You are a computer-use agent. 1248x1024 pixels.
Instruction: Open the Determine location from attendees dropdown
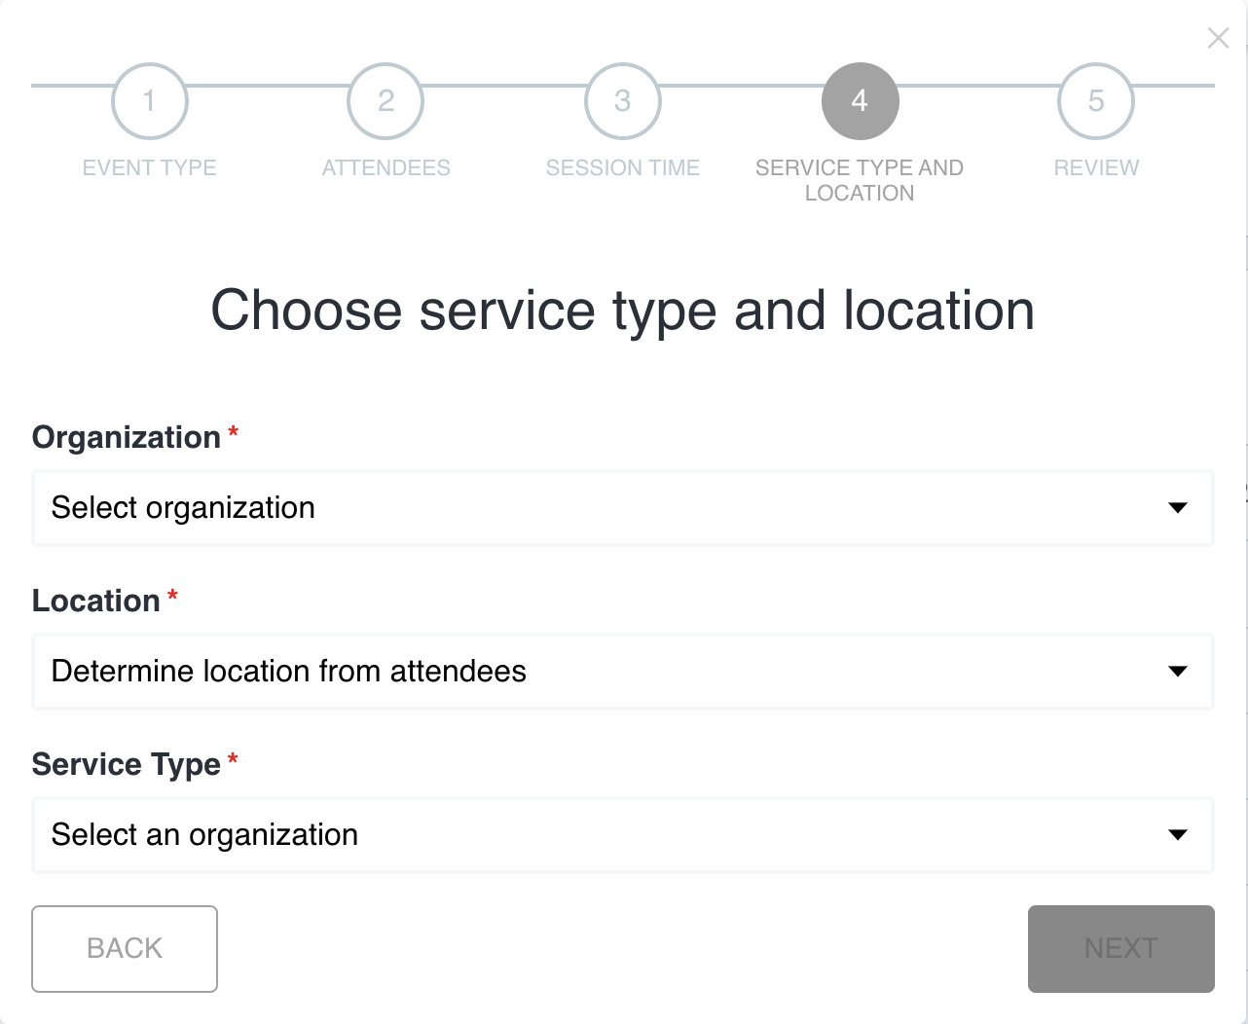click(x=623, y=672)
